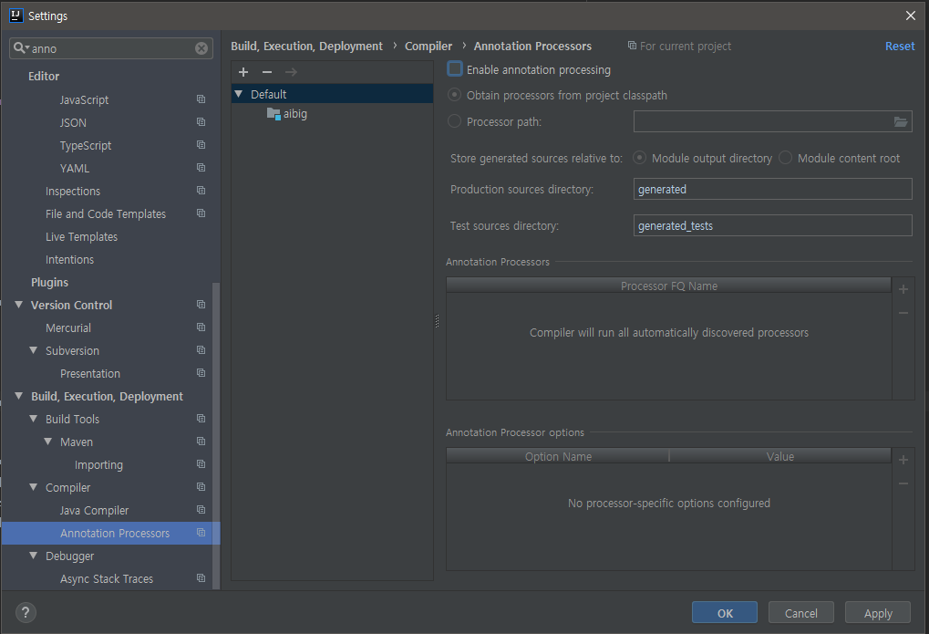Select the aibig module folder
Screen dimensions: 929x634
pos(287,114)
